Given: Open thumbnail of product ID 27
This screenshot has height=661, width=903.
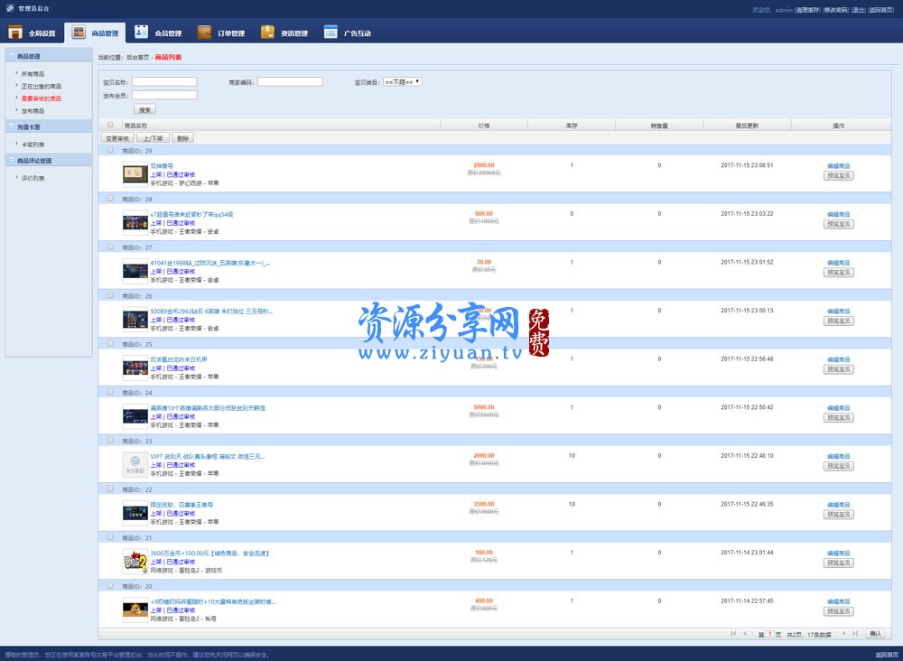Looking at the screenshot, I should [135, 272].
